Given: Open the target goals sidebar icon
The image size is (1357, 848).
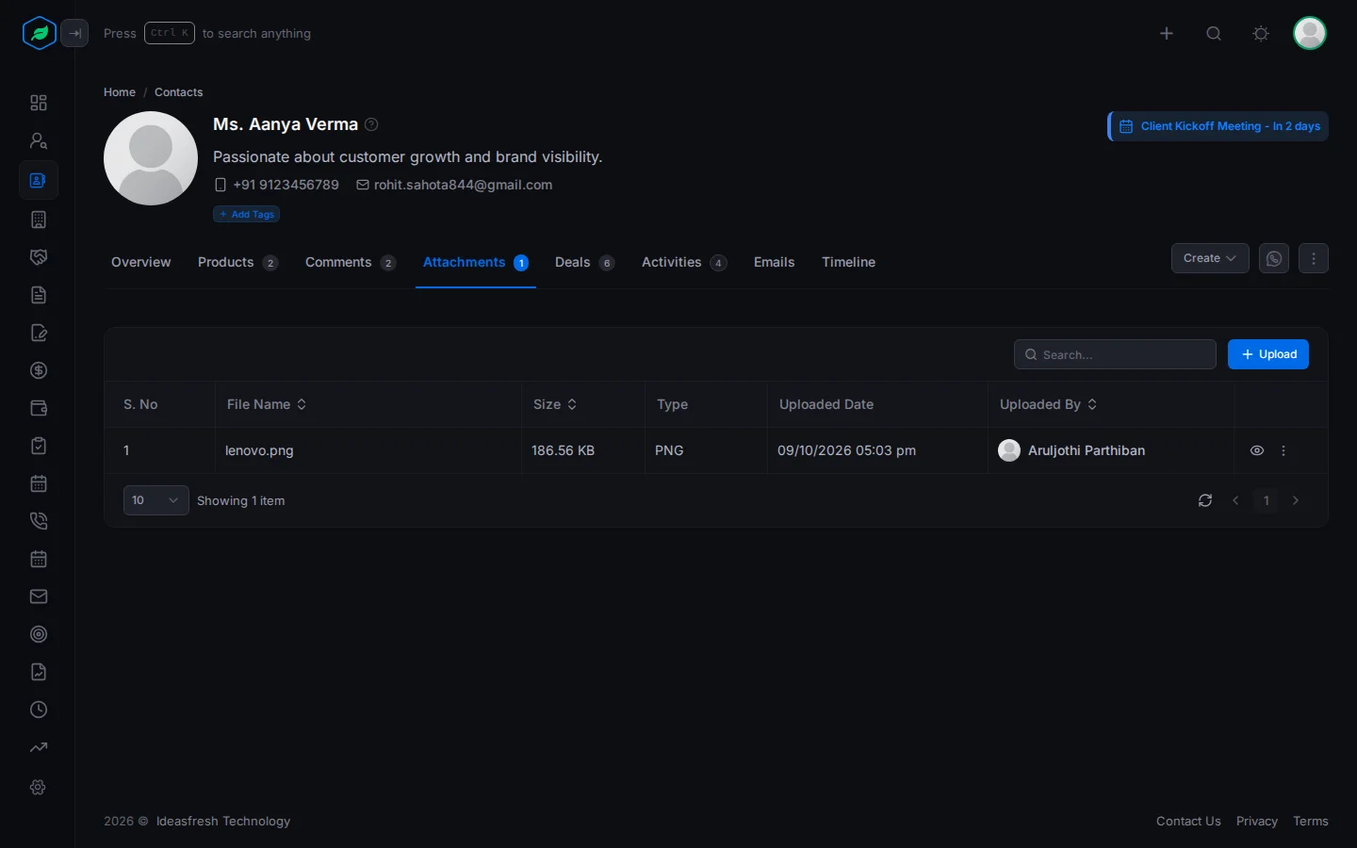Looking at the screenshot, I should (39, 634).
